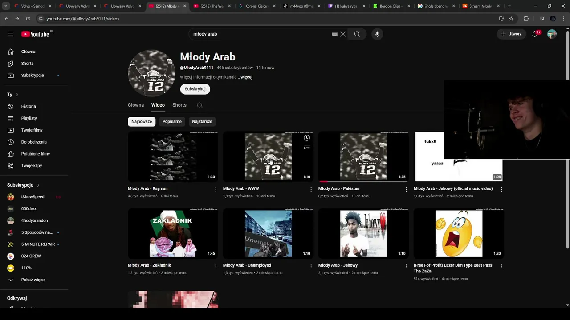
Task: Open options menu for Młody Arab - Rayman
Action: [216, 189]
